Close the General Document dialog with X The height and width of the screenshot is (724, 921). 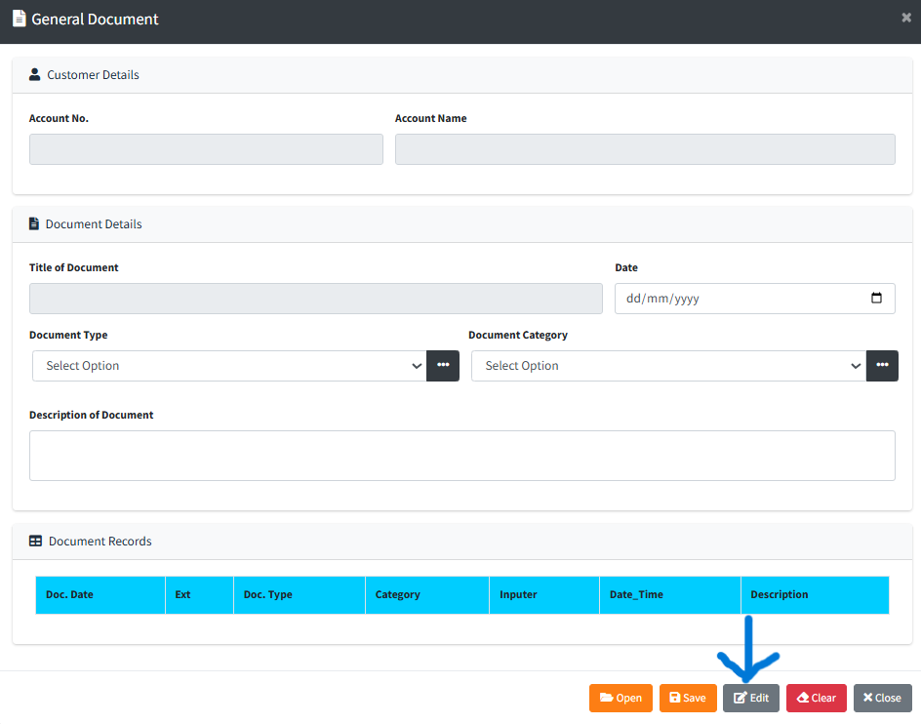[x=906, y=18]
